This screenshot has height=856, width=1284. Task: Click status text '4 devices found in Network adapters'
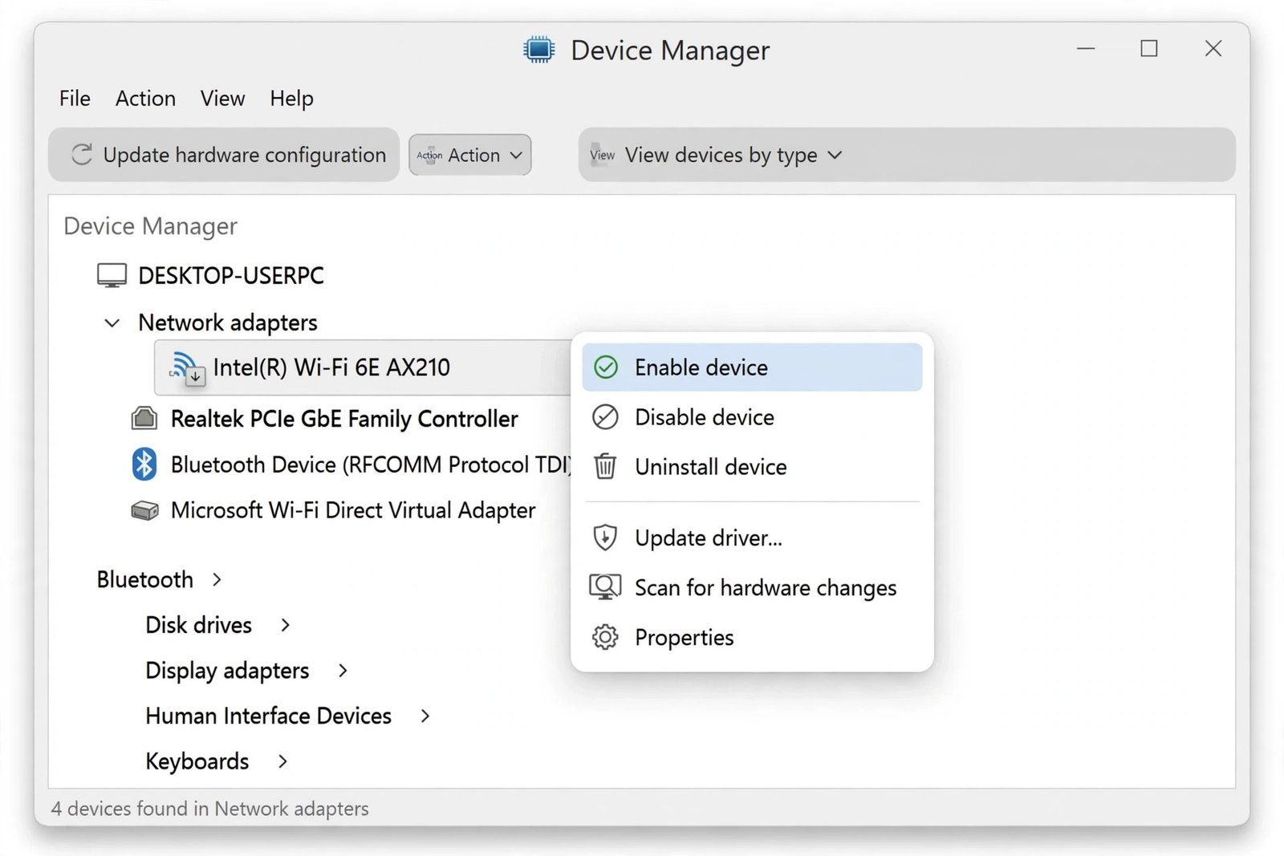coord(210,809)
